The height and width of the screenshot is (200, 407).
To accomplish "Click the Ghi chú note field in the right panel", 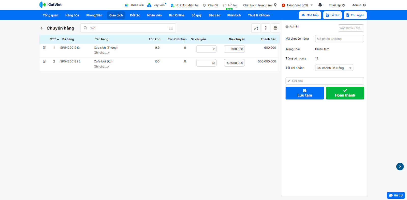I will (x=325, y=81).
